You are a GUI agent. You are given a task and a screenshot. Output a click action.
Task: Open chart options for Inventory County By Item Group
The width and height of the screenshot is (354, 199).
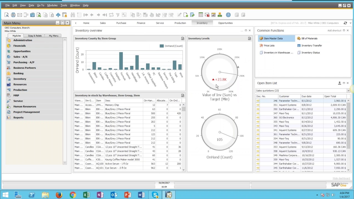click(x=183, y=38)
